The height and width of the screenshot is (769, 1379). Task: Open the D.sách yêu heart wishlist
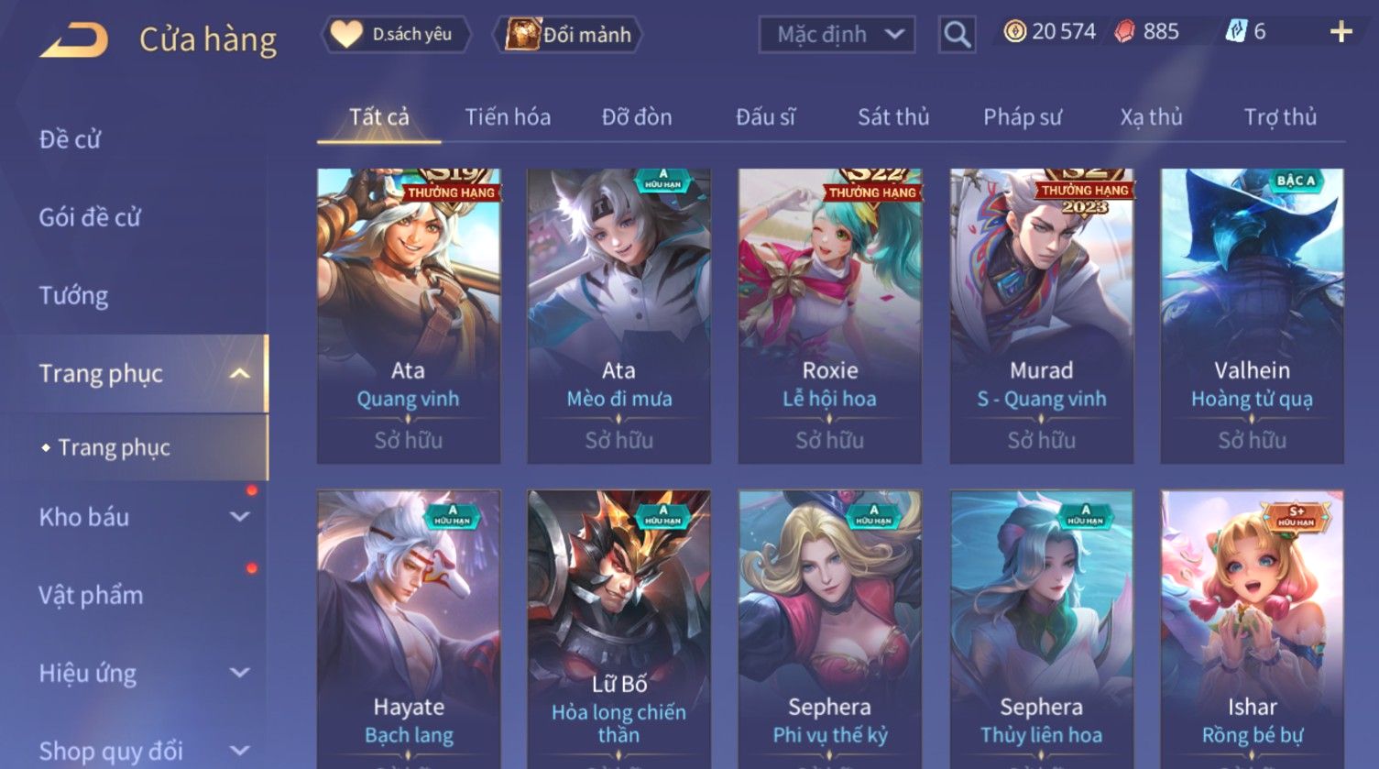pyautogui.click(x=396, y=35)
